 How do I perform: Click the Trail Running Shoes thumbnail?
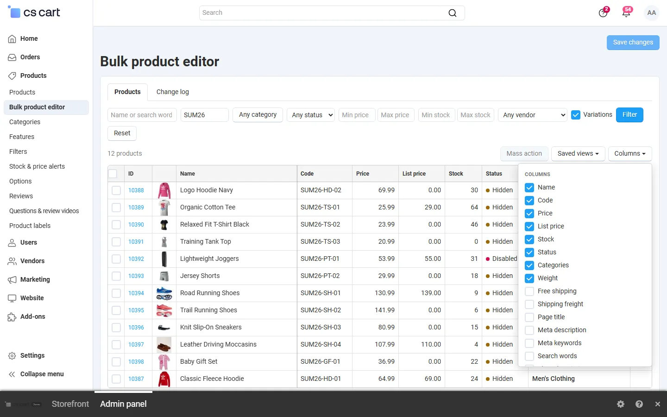164,310
